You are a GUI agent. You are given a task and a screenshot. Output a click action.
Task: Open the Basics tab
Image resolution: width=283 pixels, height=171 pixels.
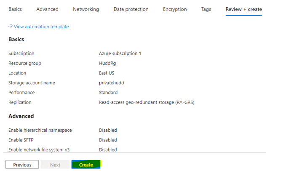pos(15,9)
